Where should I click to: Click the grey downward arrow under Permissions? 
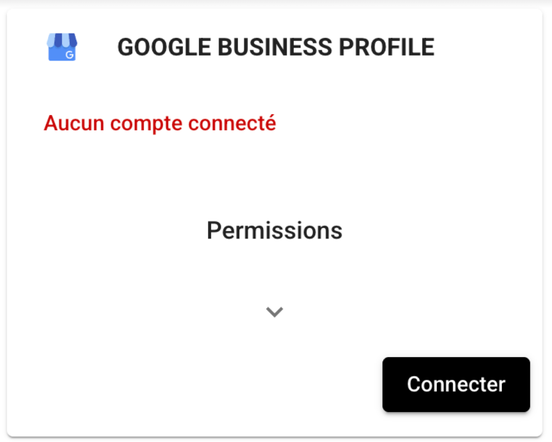pos(275,312)
